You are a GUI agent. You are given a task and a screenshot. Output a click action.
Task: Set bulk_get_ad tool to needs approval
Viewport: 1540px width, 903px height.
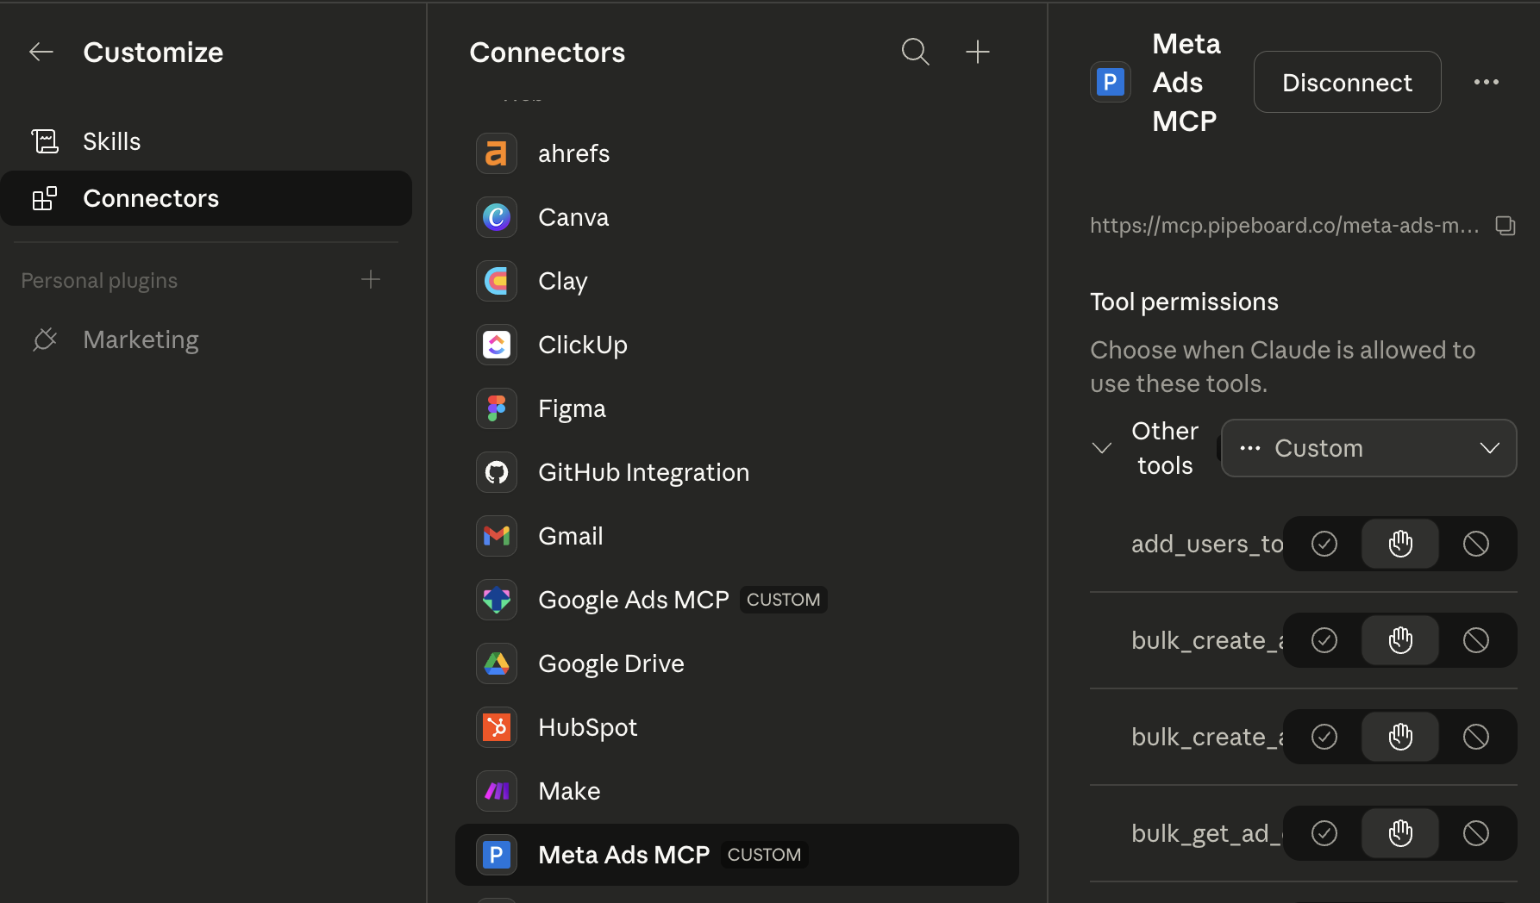[x=1399, y=833]
